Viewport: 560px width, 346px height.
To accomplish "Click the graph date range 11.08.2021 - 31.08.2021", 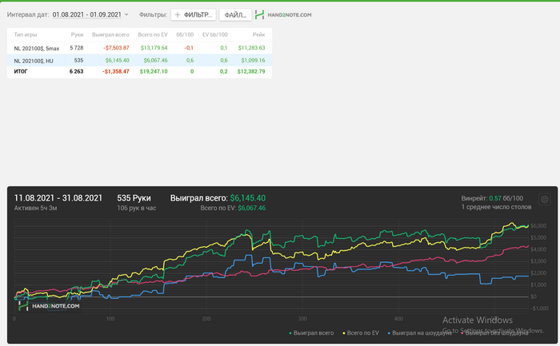I will pyautogui.click(x=58, y=198).
